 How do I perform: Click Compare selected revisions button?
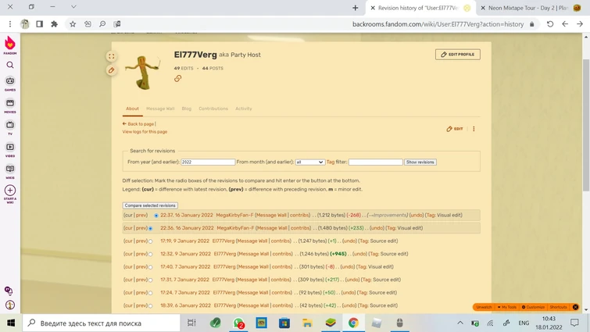click(150, 205)
